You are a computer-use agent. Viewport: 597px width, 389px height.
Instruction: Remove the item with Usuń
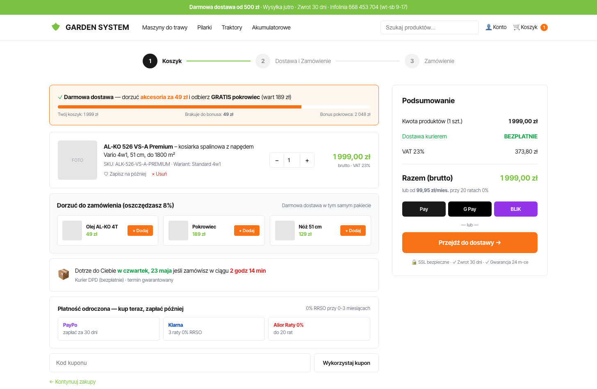[x=160, y=174]
